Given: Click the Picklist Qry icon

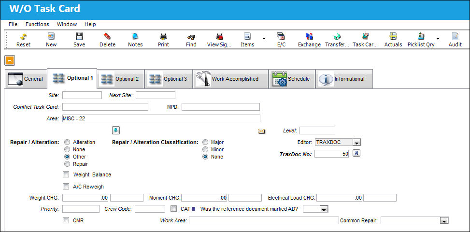Looking at the screenshot, I should (x=421, y=37).
